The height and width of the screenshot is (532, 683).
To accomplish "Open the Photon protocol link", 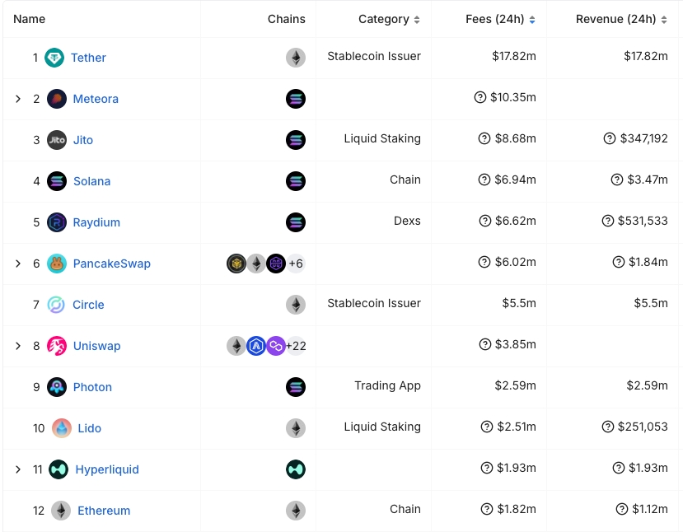I will point(93,387).
